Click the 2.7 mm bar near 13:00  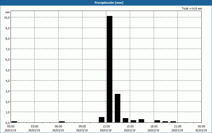117,108
